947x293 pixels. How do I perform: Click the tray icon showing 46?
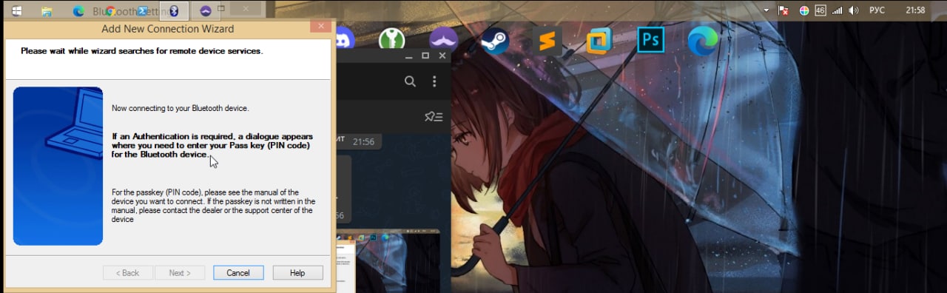click(x=820, y=10)
